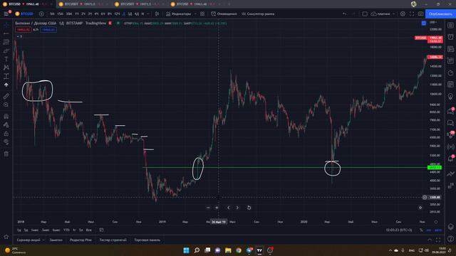This screenshot has width=456, height=256.
Task: Open the currency USD dropdown on price scale
Action: (433, 22)
